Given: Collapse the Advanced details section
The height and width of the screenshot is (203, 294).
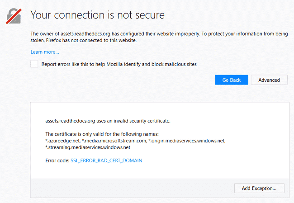Looking at the screenshot, I should click(x=269, y=80).
